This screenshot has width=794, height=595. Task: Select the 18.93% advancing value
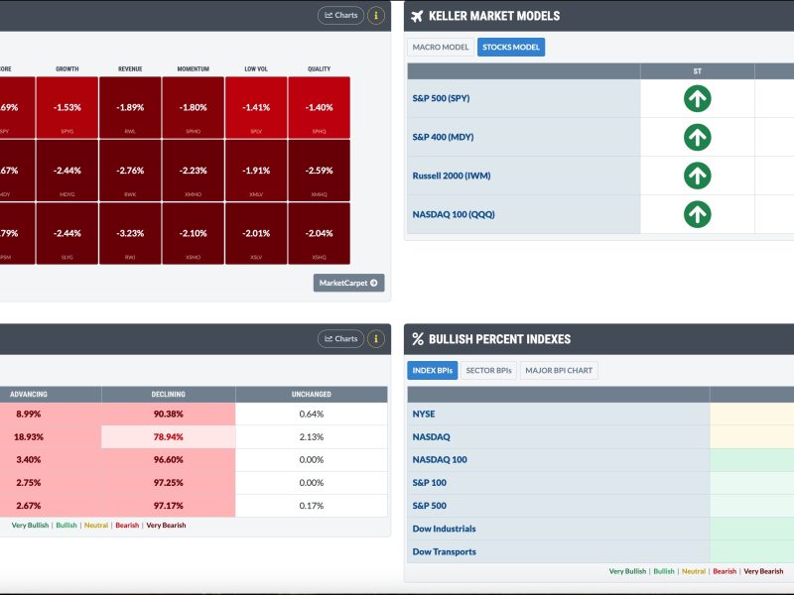click(29, 436)
